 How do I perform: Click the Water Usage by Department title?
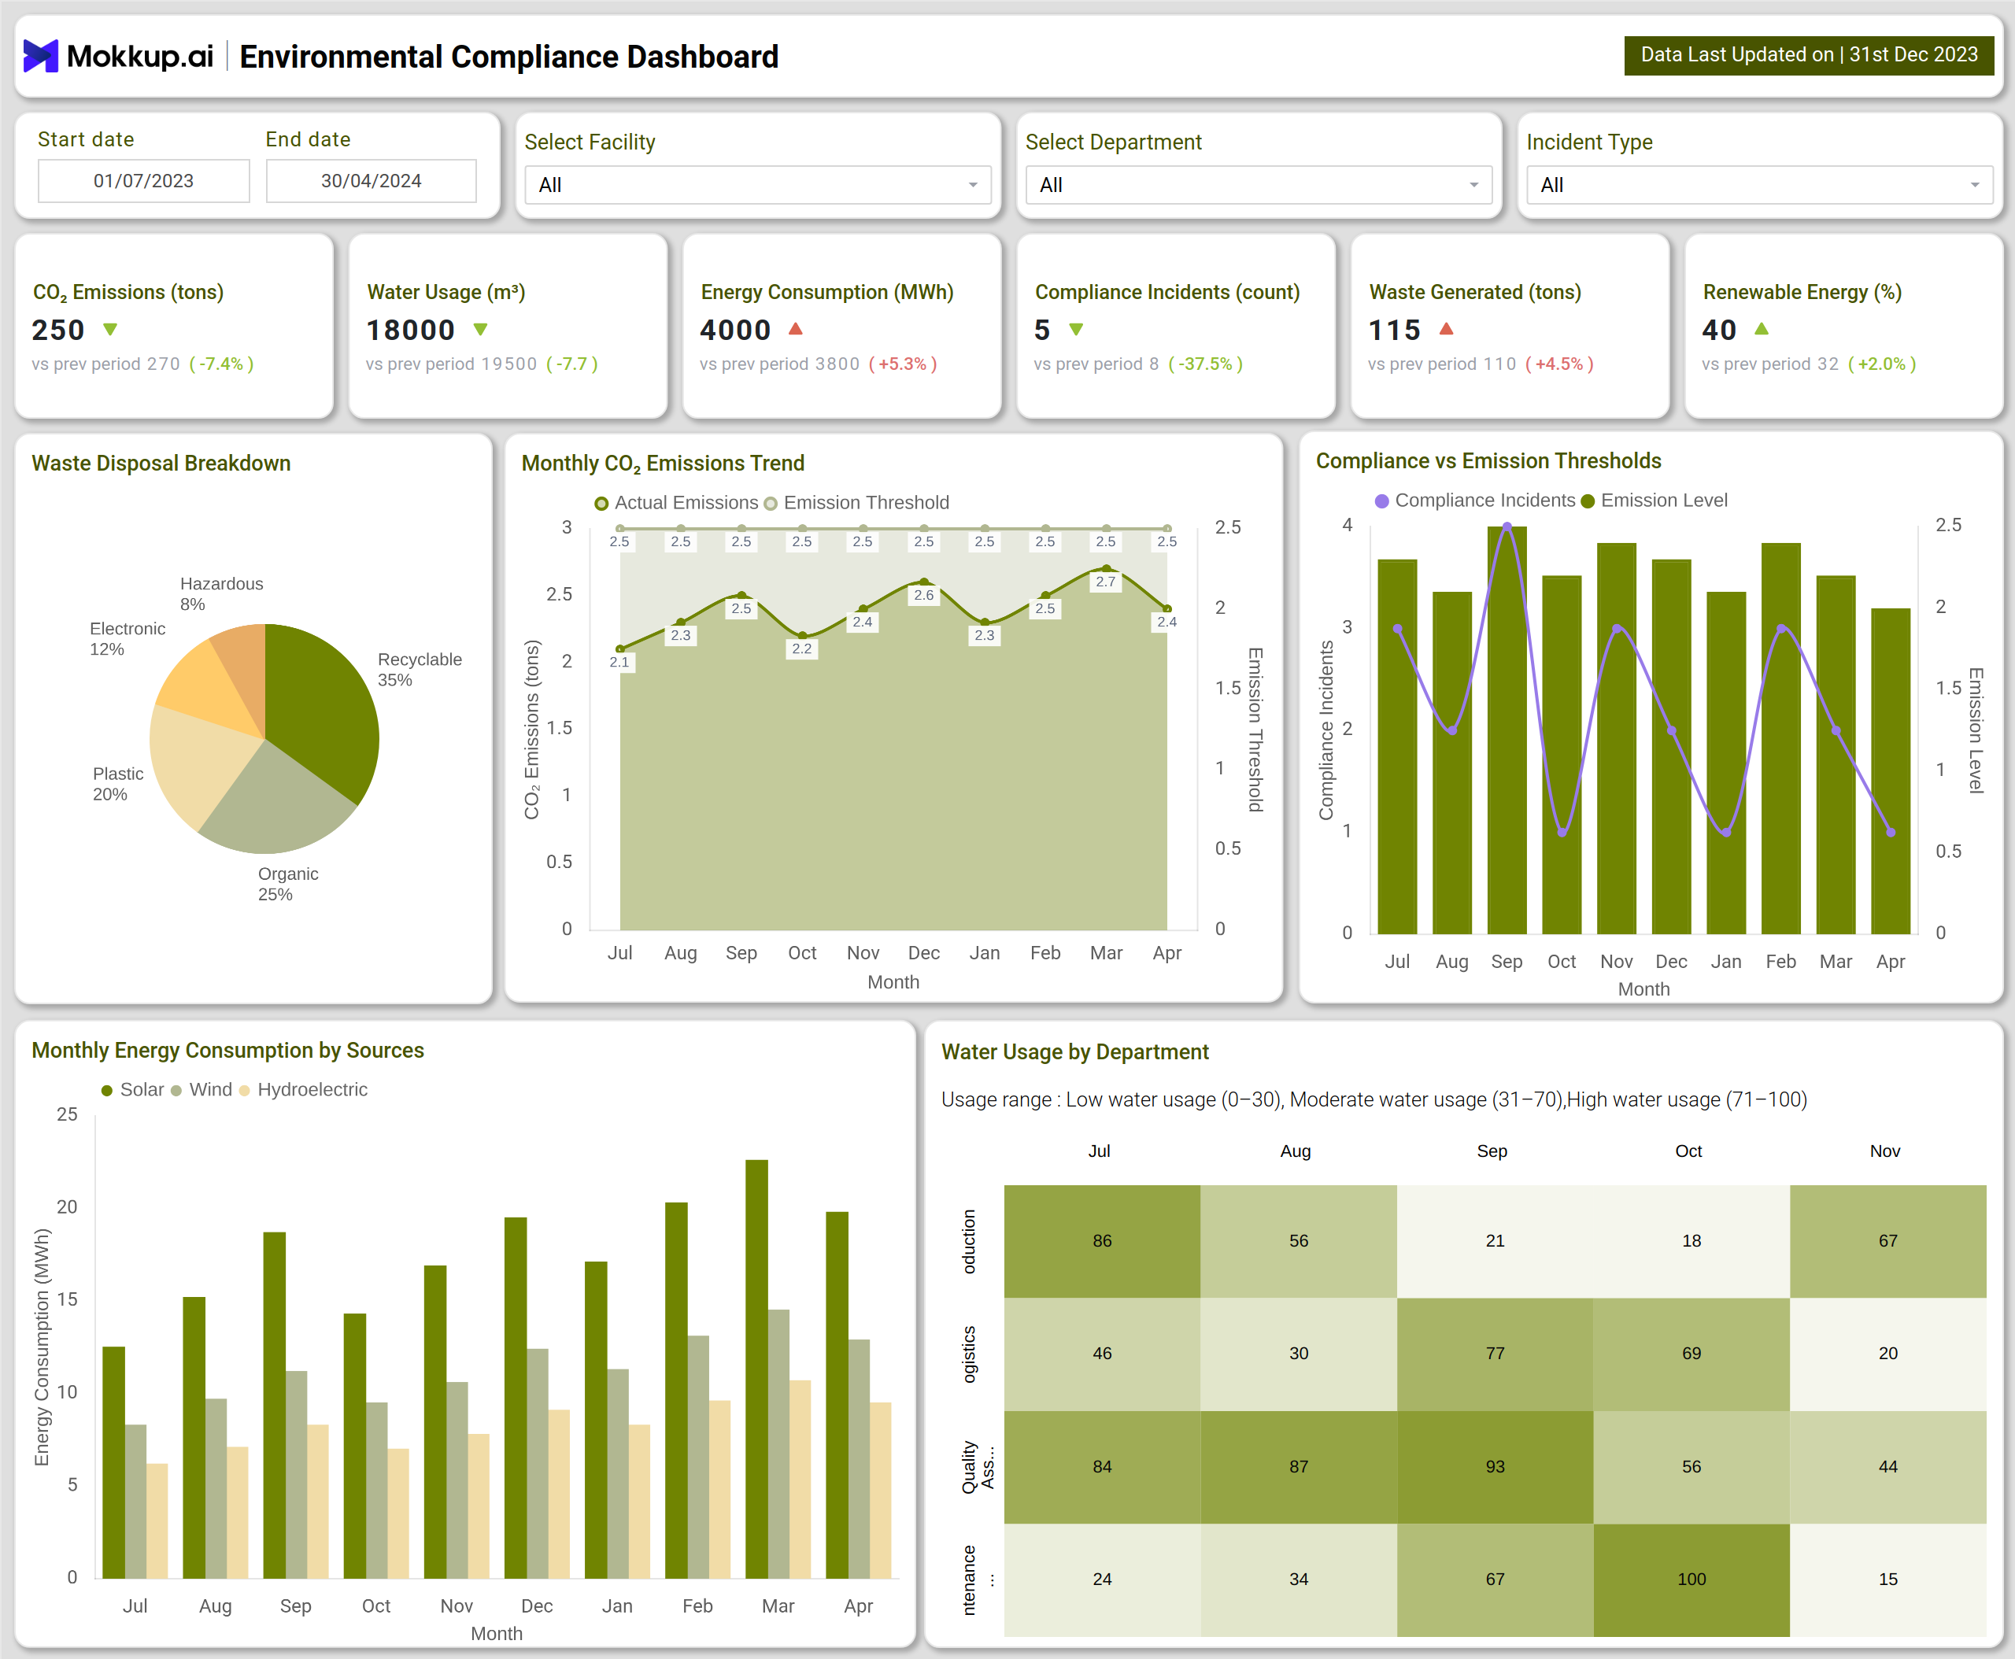pos(1074,1052)
